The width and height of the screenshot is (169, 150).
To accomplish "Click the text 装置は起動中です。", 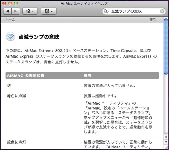I will pos(100,96).
